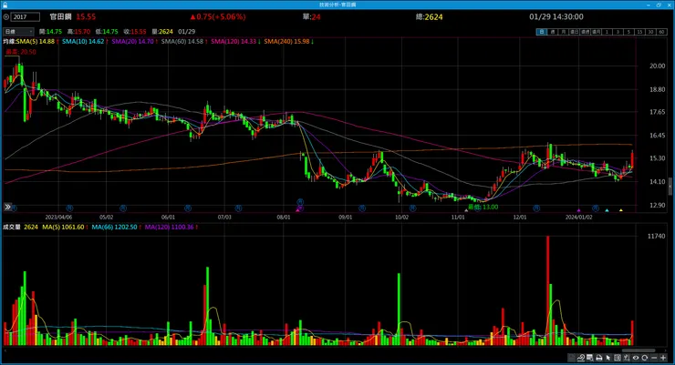Open the chart search/zoom window icon

pyautogui.click(x=590, y=358)
